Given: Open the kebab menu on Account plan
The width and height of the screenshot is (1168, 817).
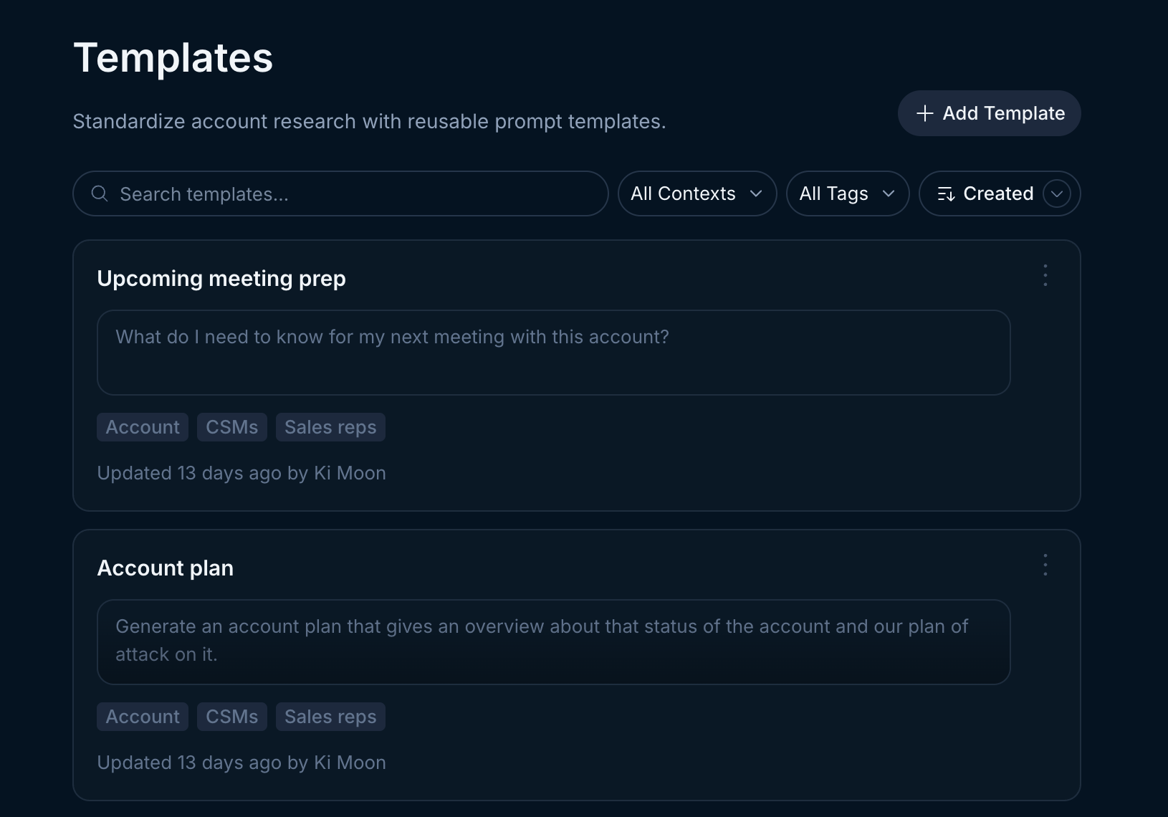Looking at the screenshot, I should (1045, 565).
